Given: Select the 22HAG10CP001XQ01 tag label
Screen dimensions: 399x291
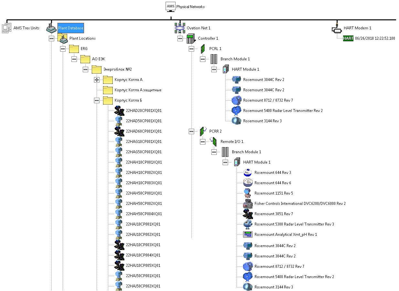Looking at the screenshot, I should pos(144,142).
